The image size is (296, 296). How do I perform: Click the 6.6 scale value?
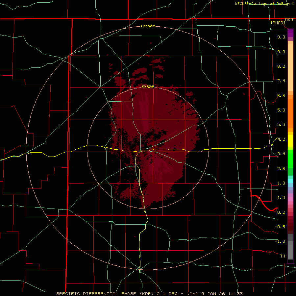[281, 95]
